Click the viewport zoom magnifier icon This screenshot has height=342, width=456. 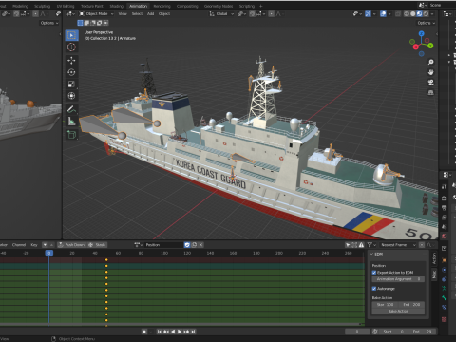[x=431, y=62]
